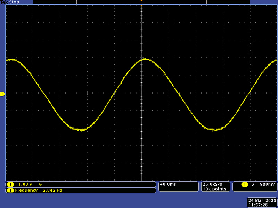Select the 5.045 Hz frequency value

coord(52,190)
